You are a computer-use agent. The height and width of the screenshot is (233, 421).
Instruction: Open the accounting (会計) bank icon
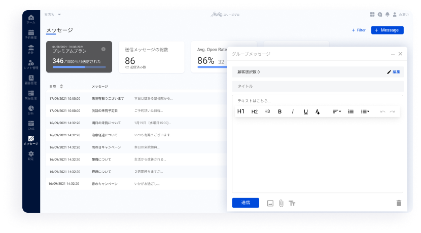tap(31, 49)
